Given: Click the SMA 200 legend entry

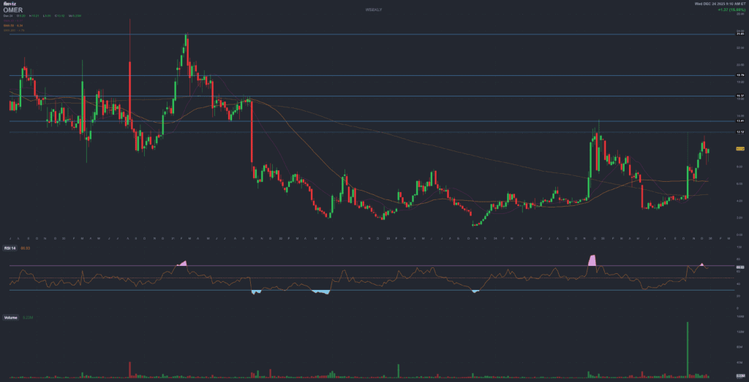Looking at the screenshot, I should pyautogui.click(x=15, y=30).
